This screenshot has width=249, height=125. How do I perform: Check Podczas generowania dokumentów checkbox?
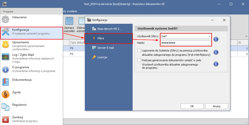click(x=139, y=60)
